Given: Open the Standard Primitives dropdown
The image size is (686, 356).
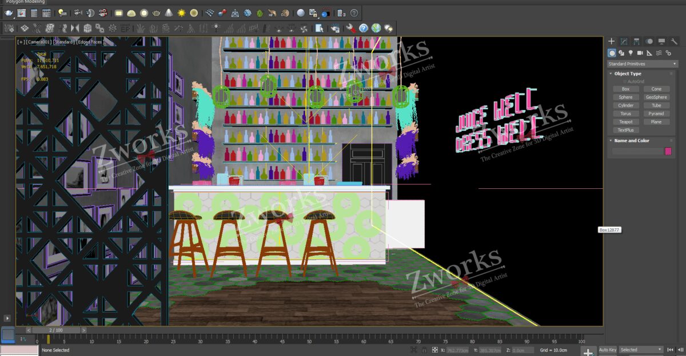Looking at the screenshot, I should pos(643,64).
